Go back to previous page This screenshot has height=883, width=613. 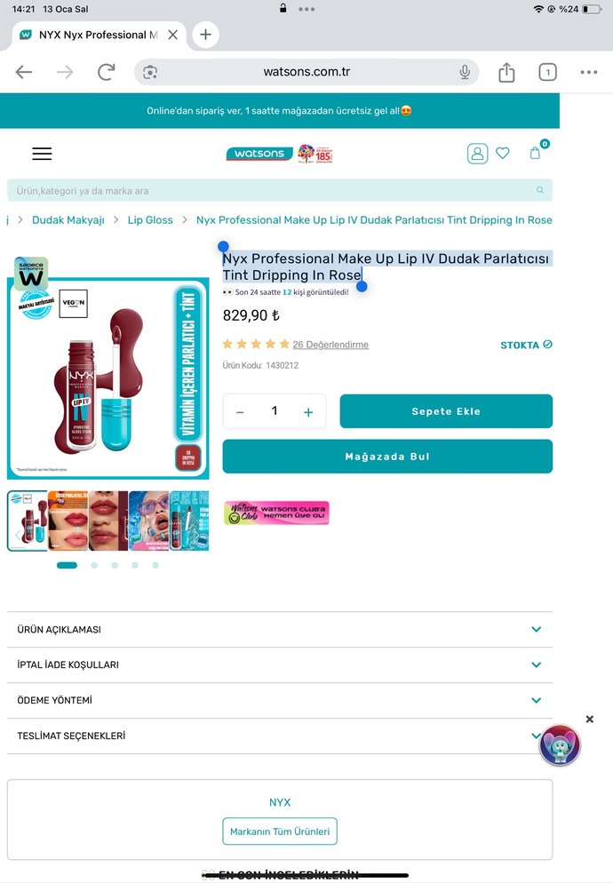click(x=24, y=72)
